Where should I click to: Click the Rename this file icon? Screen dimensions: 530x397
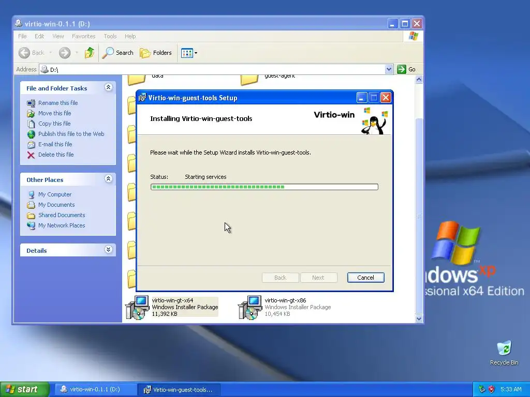(31, 103)
